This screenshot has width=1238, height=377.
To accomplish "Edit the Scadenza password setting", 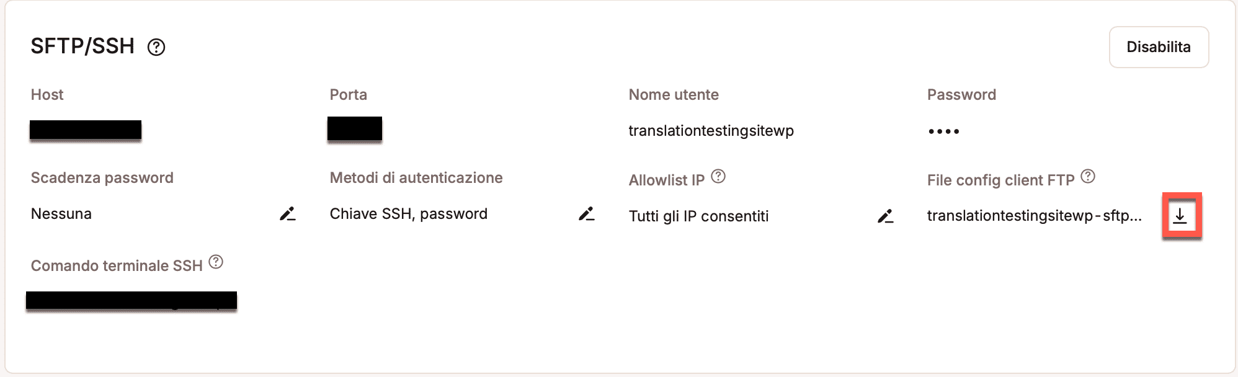I will point(287,214).
